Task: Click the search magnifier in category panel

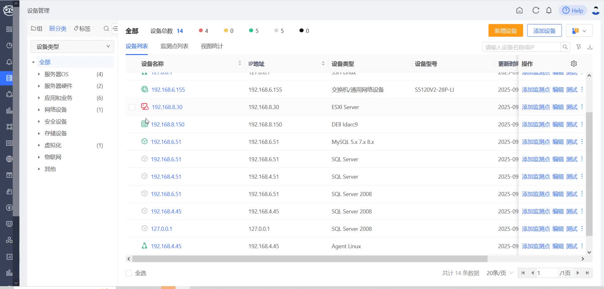Action: click(106, 29)
